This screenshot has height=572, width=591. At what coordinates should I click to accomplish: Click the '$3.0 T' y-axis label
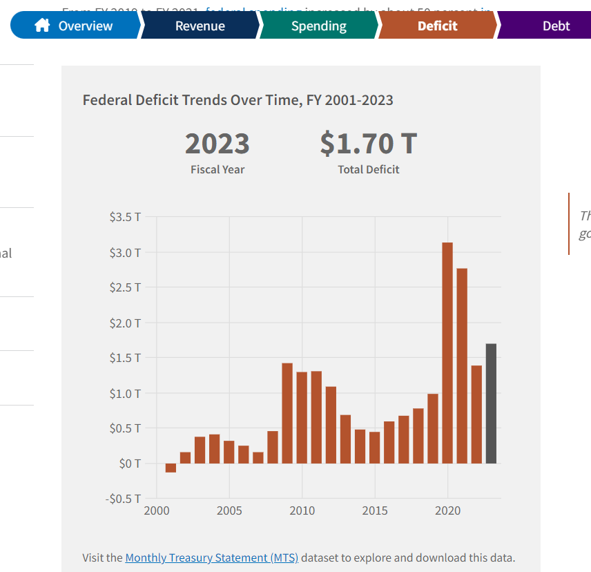click(x=125, y=253)
